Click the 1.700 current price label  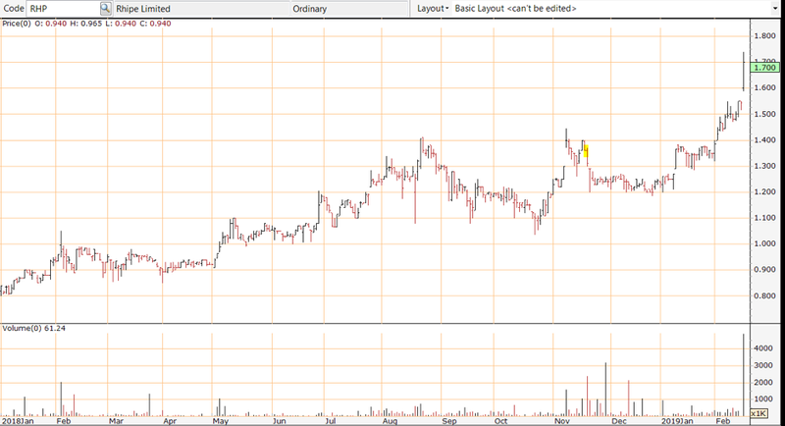[764, 67]
